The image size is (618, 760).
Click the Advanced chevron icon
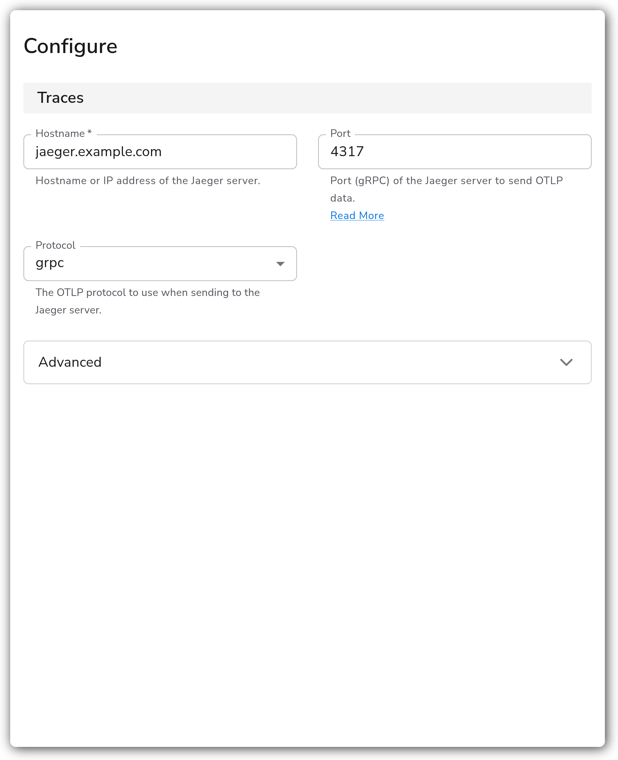(566, 362)
